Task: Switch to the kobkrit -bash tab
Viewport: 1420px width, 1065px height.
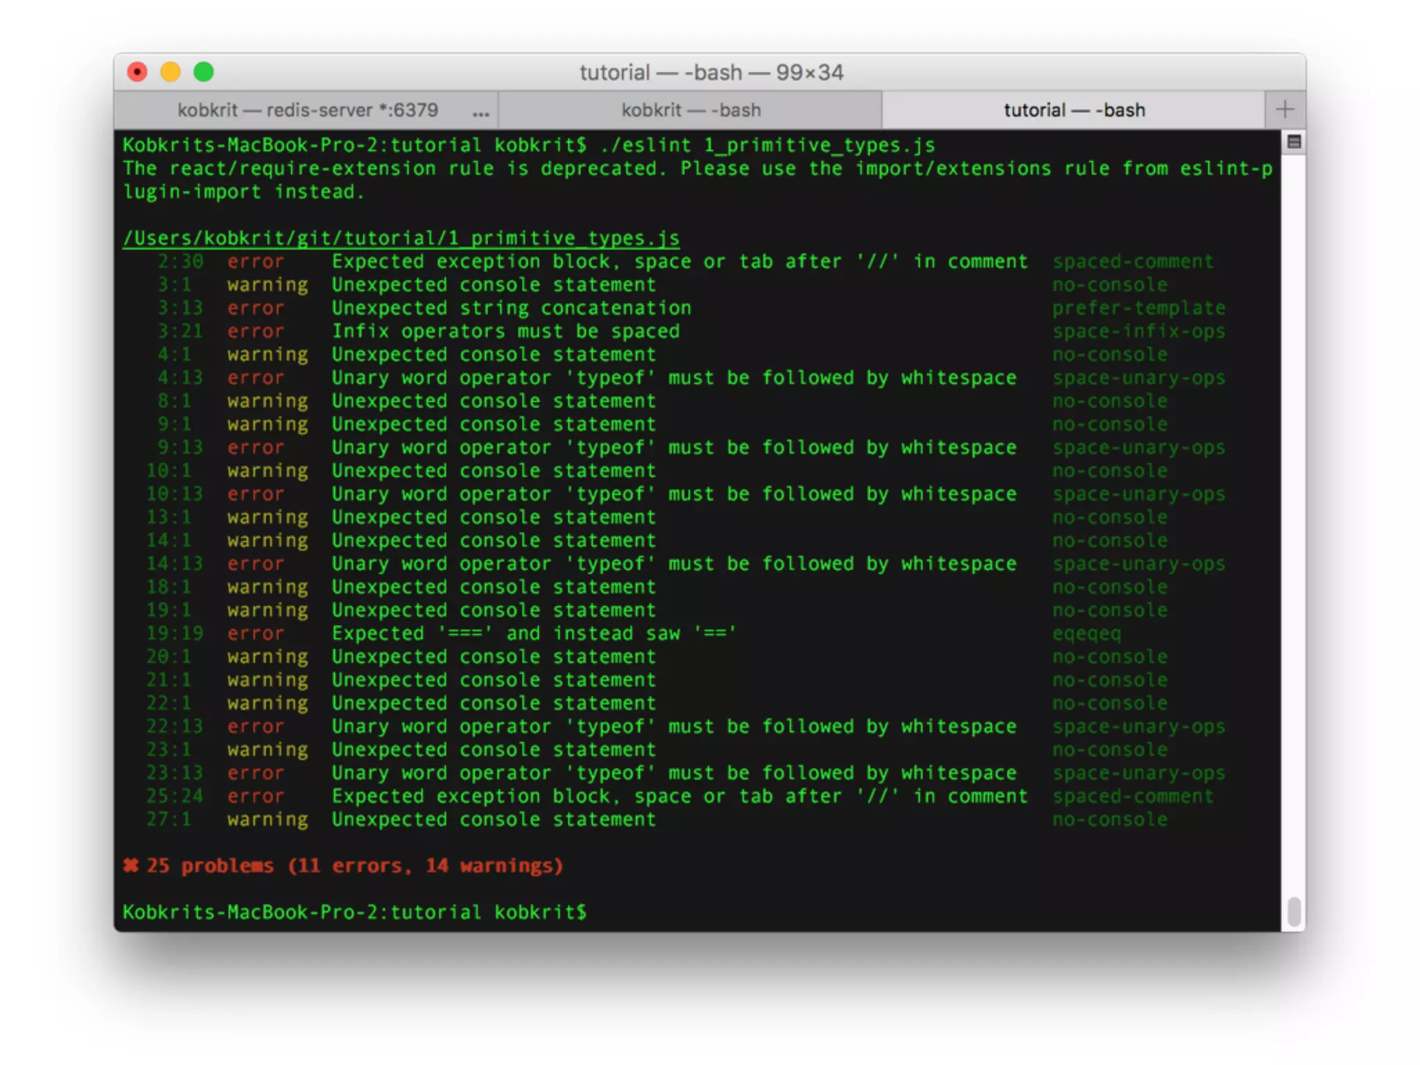Action: click(x=691, y=110)
